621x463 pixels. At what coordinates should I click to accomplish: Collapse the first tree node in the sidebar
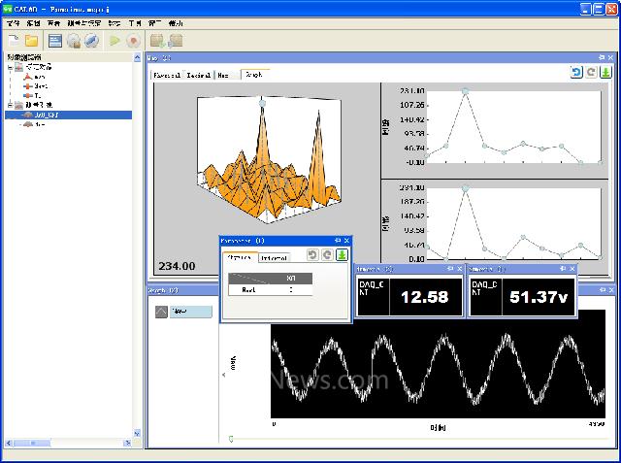click(10, 68)
